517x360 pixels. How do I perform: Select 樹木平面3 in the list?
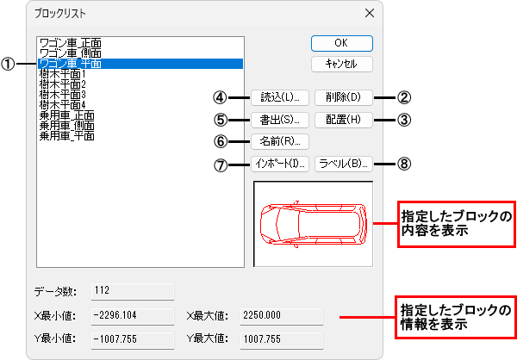pos(140,95)
